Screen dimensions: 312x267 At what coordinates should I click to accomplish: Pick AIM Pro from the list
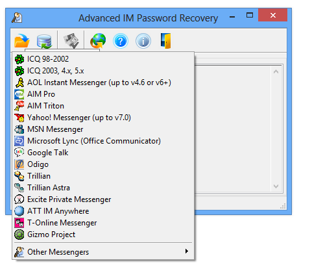click(103, 94)
